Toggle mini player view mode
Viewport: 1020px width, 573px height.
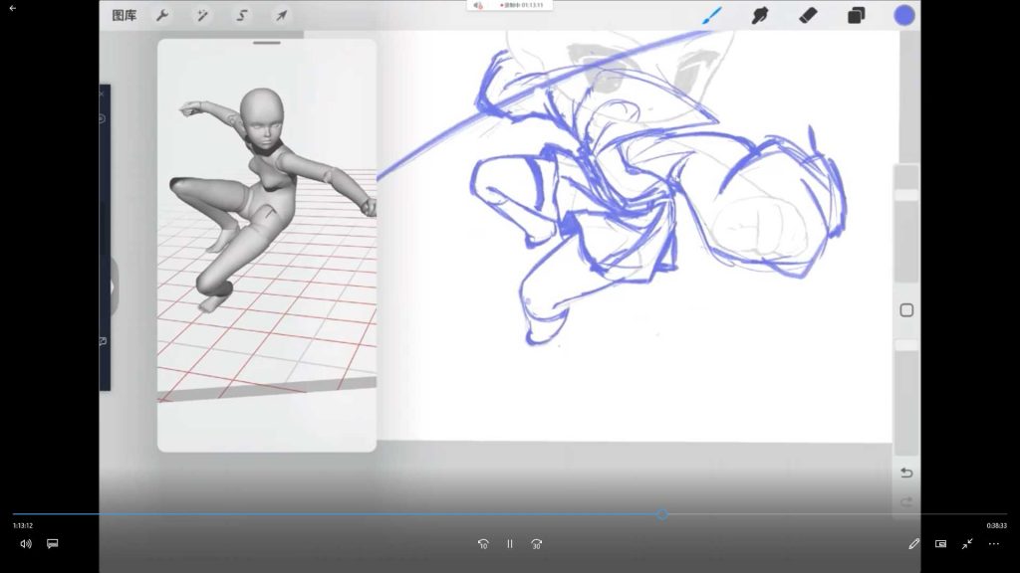940,544
